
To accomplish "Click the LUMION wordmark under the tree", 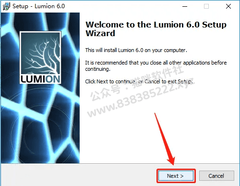I will point(40,79).
